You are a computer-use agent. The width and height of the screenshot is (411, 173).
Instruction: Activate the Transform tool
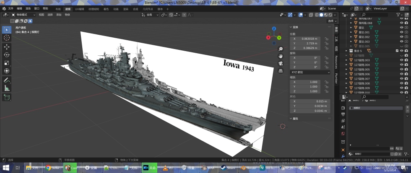[x=7, y=71]
